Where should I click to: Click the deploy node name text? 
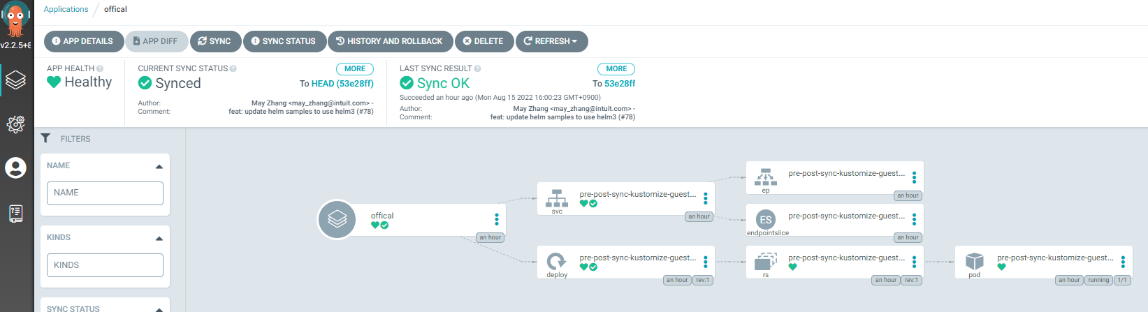(x=638, y=258)
